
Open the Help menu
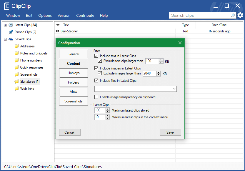click(x=104, y=16)
